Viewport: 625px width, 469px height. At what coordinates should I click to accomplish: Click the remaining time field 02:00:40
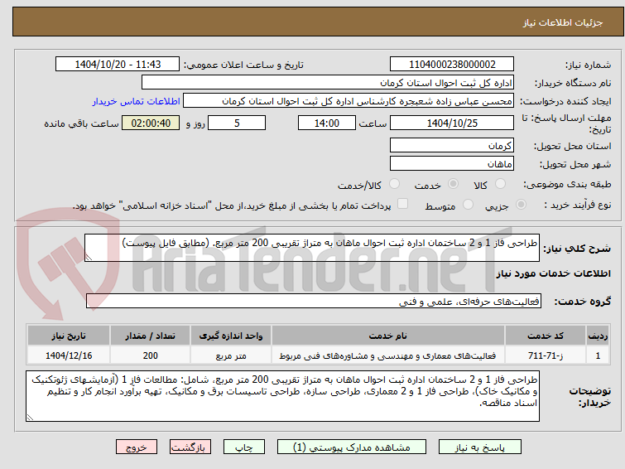click(x=151, y=123)
